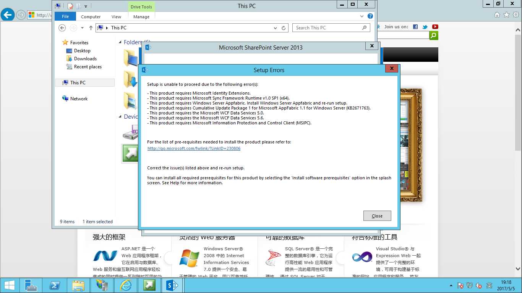Select the Drive Tools contextual tab

click(141, 7)
